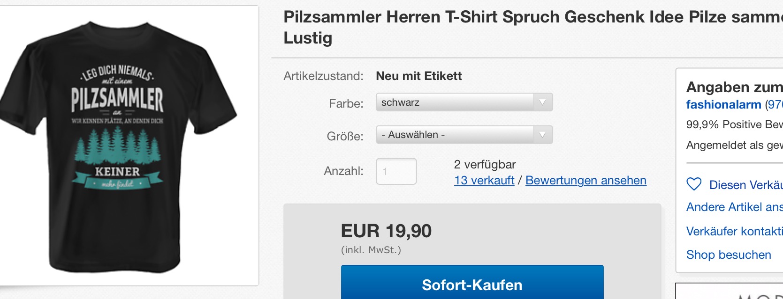The height and width of the screenshot is (299, 783).
Task: Click the Anzahl quantity field
Action: 396,171
